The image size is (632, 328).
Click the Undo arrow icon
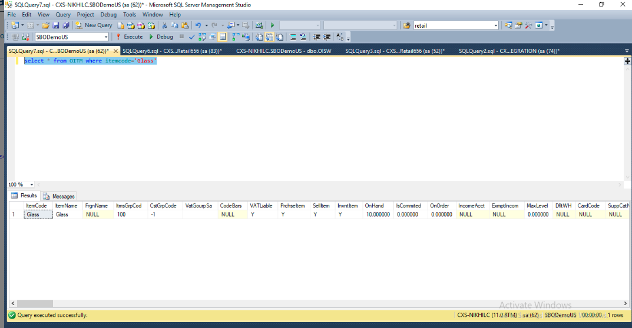198,25
